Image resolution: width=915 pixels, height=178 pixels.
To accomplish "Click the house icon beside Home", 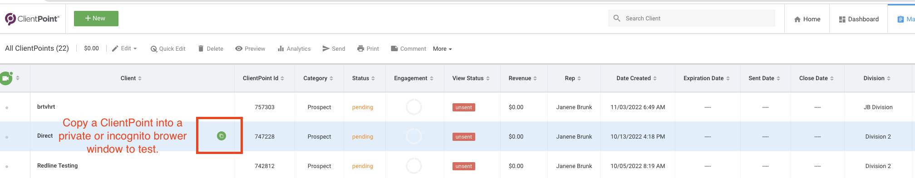I will pyautogui.click(x=797, y=19).
